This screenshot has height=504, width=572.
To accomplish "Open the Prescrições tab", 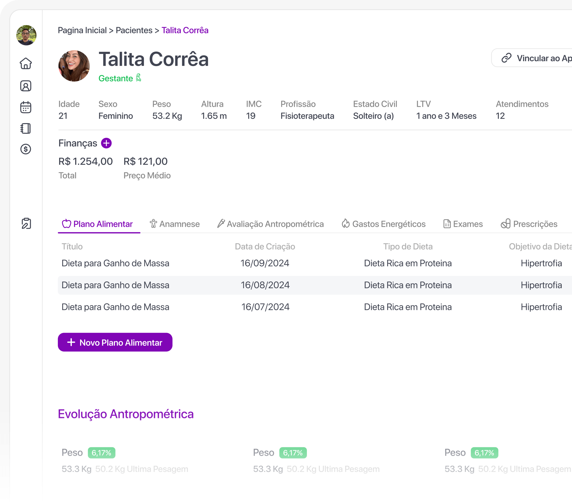I will [529, 224].
